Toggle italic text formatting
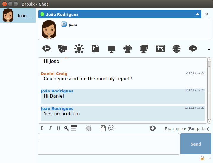The image size is (213, 163). [50, 128]
